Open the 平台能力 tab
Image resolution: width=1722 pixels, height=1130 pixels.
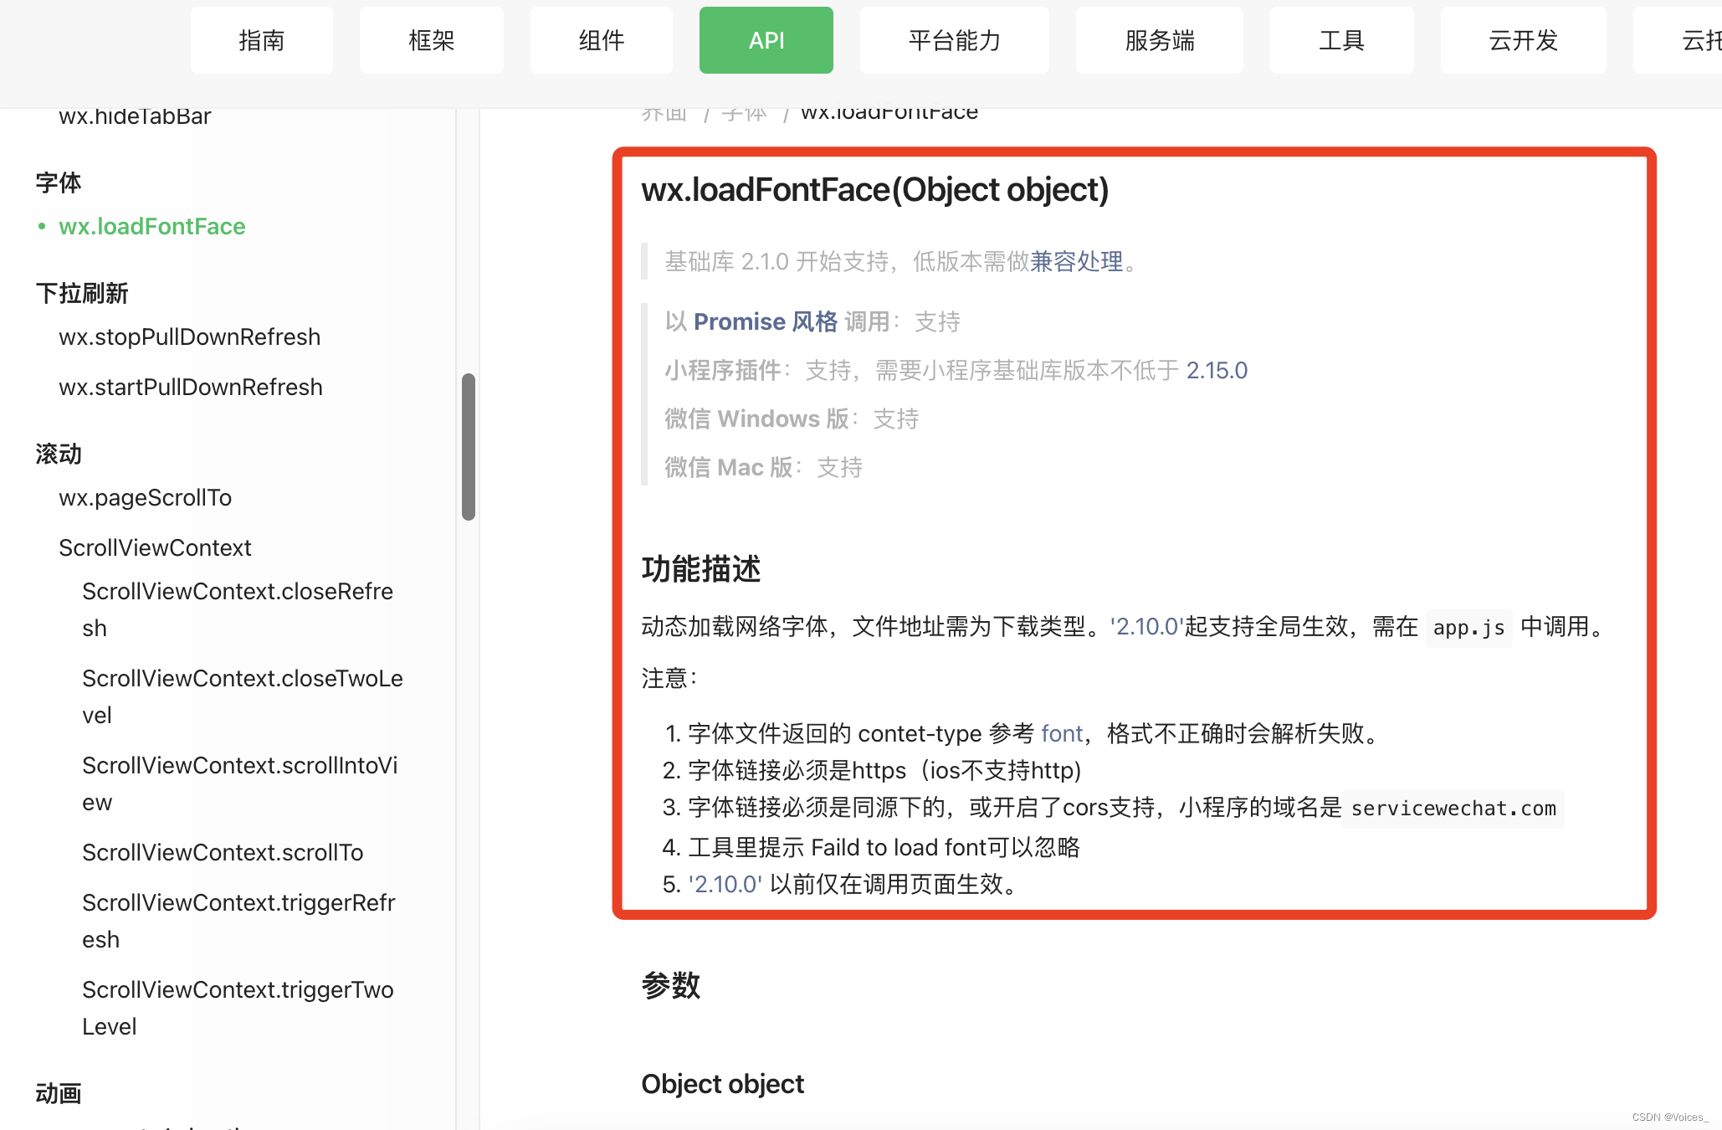point(954,39)
